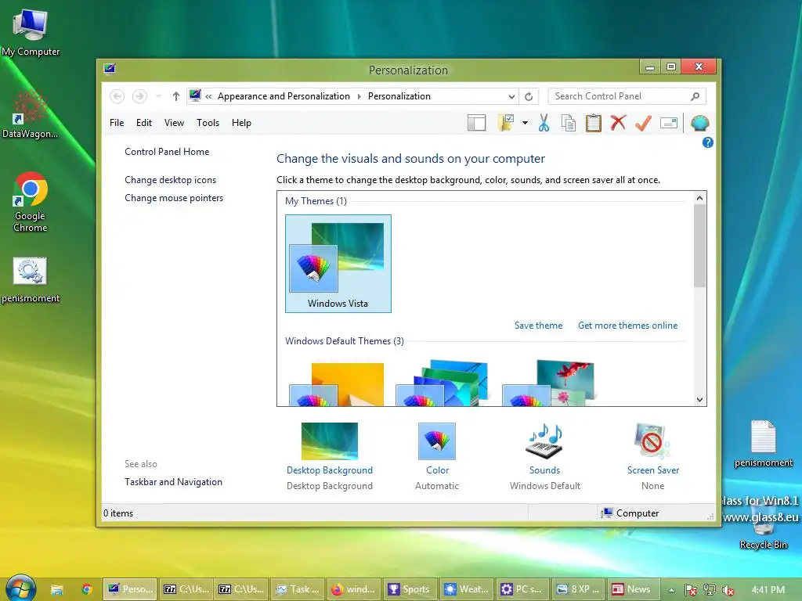Click the Rename card toolbar icon
The height and width of the screenshot is (601, 802).
(x=669, y=123)
